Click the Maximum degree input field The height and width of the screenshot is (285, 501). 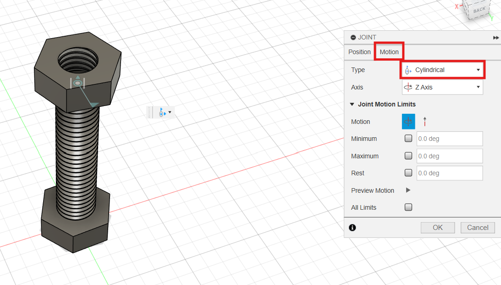click(x=450, y=156)
